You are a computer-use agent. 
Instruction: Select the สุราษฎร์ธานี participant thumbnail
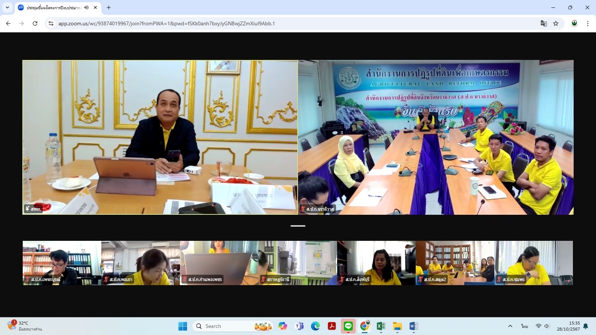[298, 263]
